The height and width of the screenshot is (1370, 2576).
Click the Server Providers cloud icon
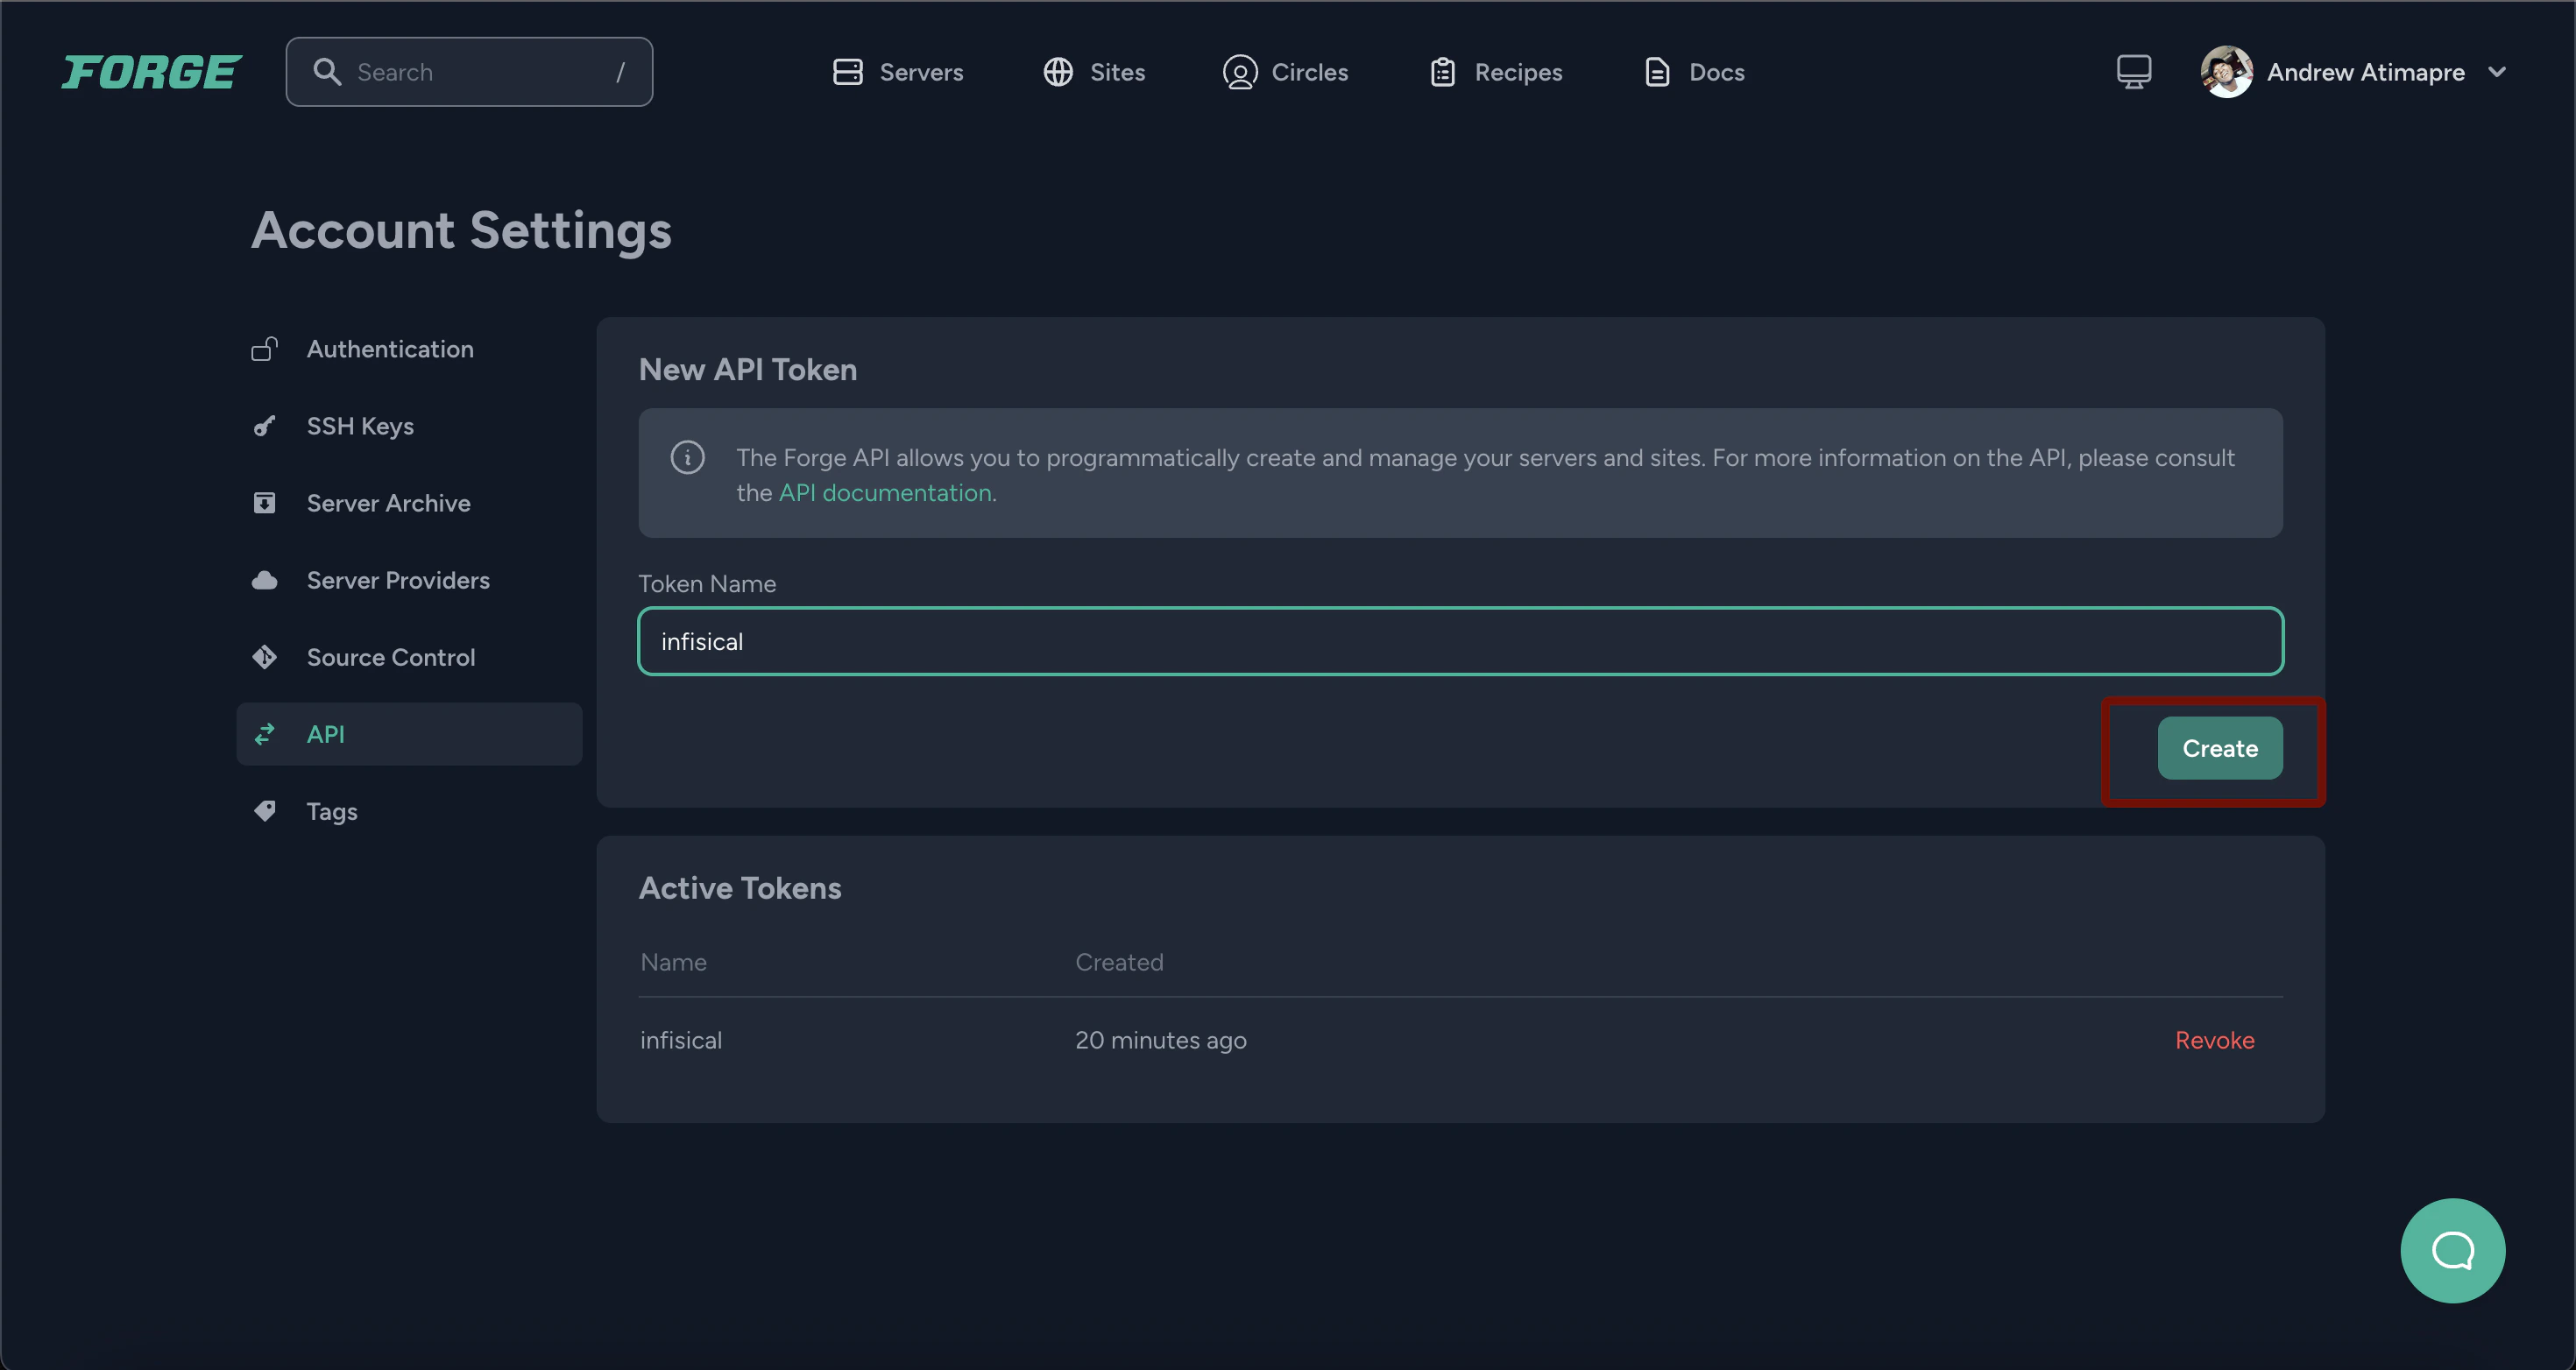click(x=264, y=580)
